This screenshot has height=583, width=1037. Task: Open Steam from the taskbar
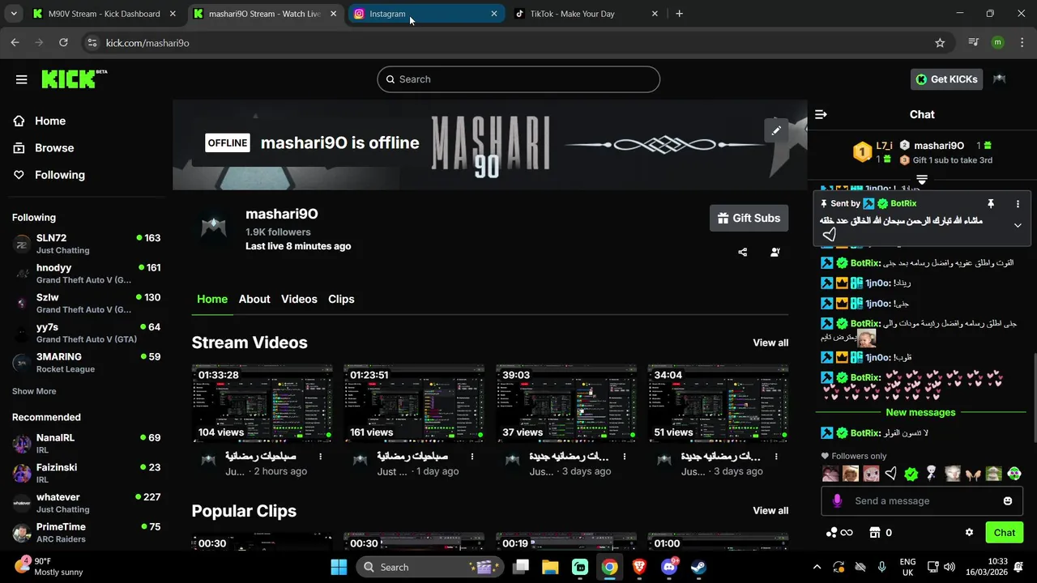pyautogui.click(x=698, y=567)
